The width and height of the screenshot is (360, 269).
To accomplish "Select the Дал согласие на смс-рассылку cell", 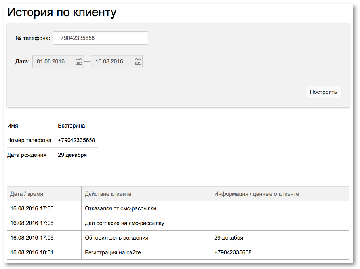I will tap(146, 223).
